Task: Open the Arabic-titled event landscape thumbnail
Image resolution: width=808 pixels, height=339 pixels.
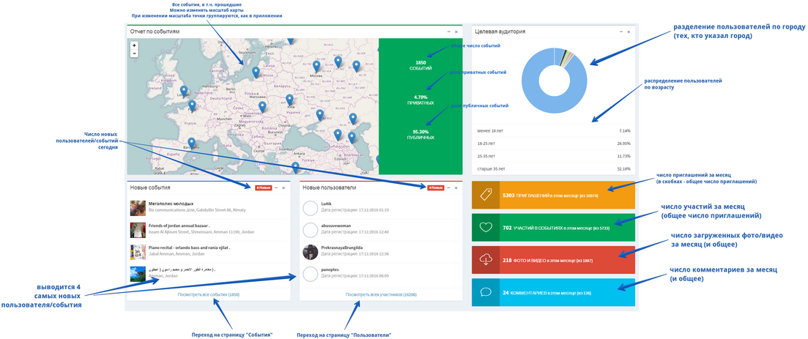Action: [x=138, y=274]
